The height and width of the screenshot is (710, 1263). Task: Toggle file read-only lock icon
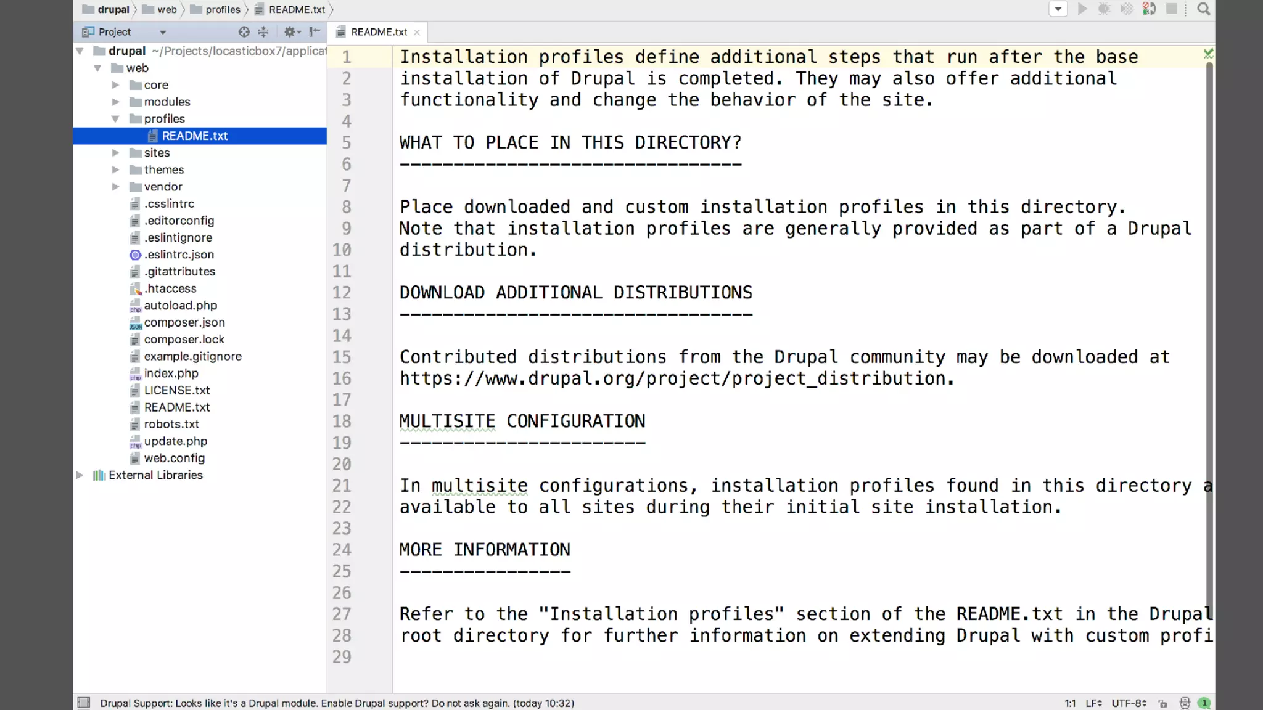pos(1162,703)
